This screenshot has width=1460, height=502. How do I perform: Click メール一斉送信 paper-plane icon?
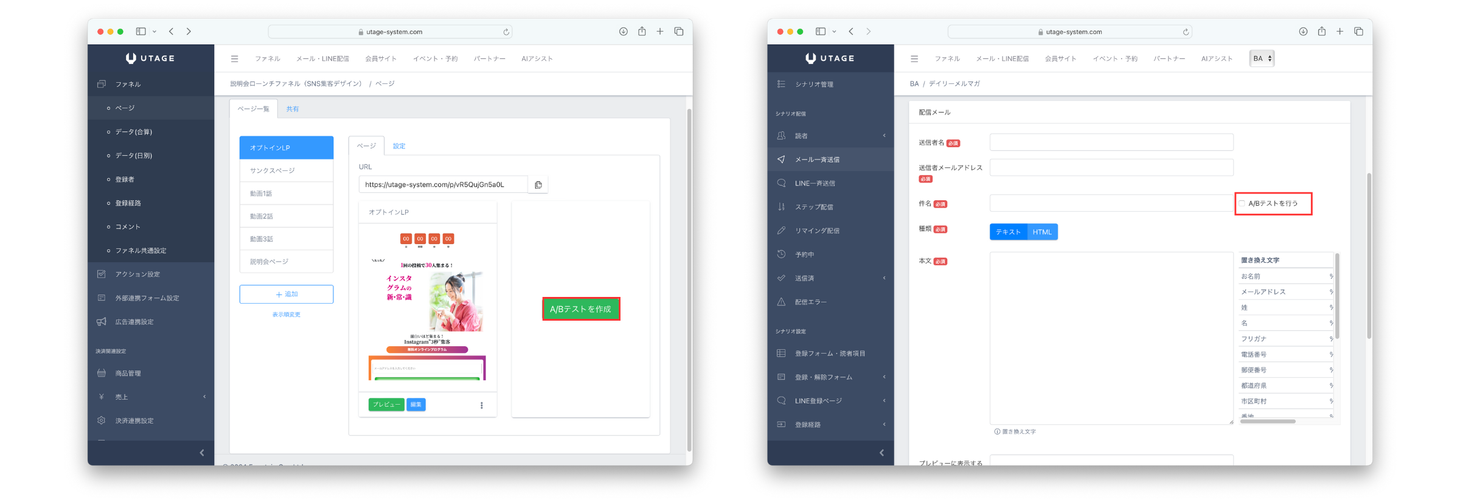click(x=781, y=159)
